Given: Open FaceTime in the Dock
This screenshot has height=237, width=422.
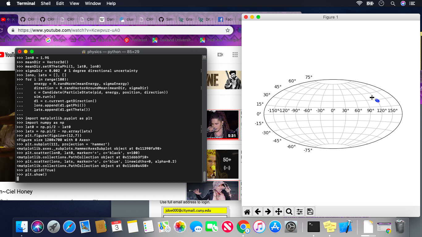Looking at the screenshot, I should pos(212,227).
